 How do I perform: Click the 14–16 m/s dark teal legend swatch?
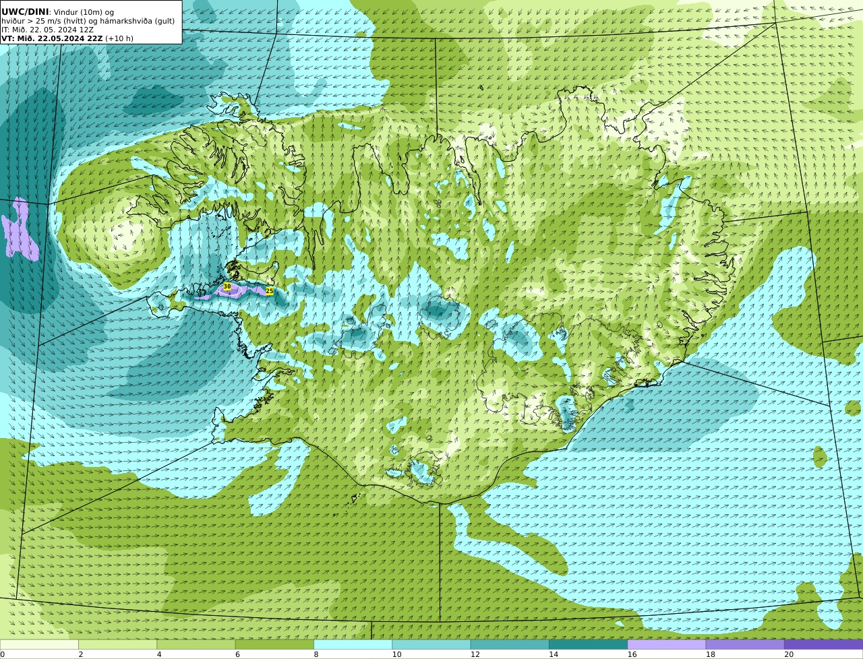point(588,644)
